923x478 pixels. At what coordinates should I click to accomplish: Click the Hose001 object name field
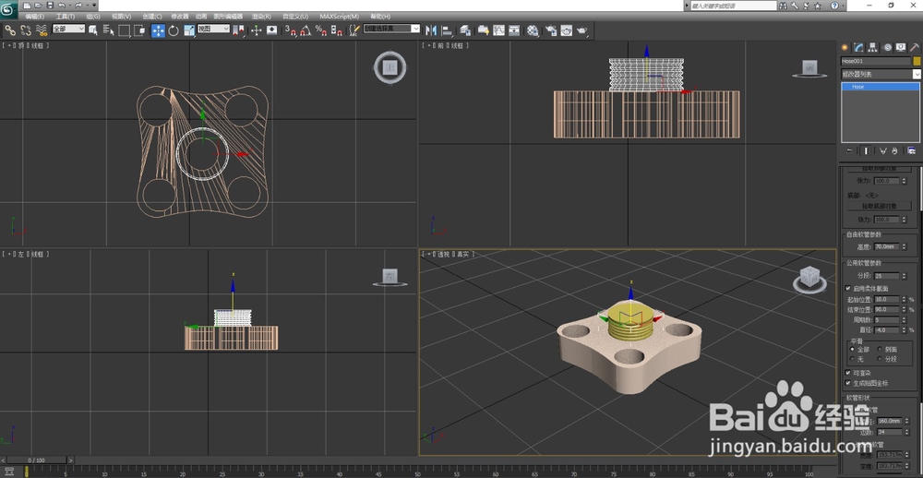pyautogui.click(x=875, y=61)
